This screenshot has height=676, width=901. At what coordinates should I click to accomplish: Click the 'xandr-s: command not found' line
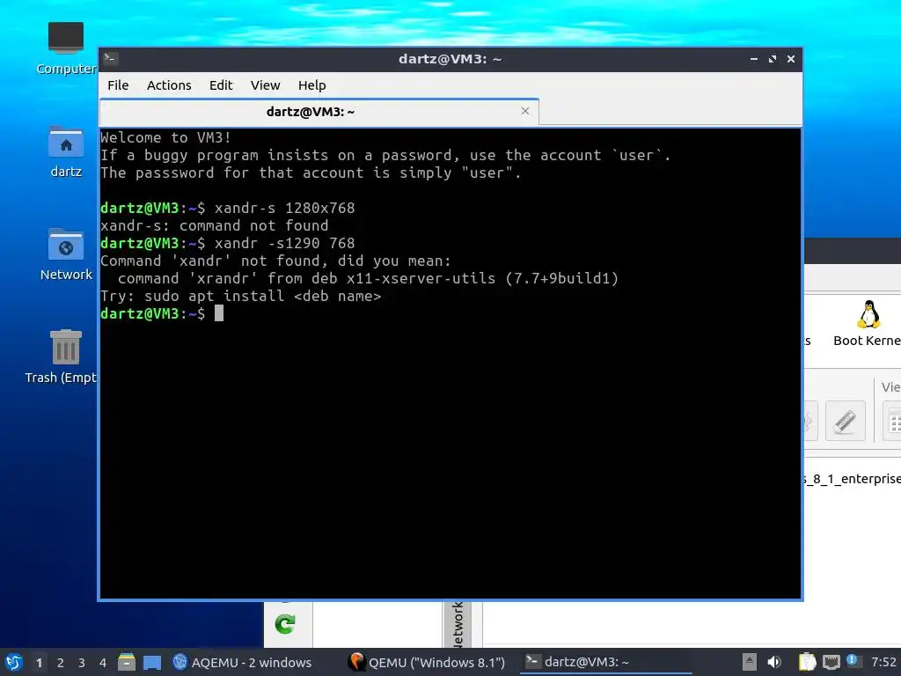click(215, 226)
